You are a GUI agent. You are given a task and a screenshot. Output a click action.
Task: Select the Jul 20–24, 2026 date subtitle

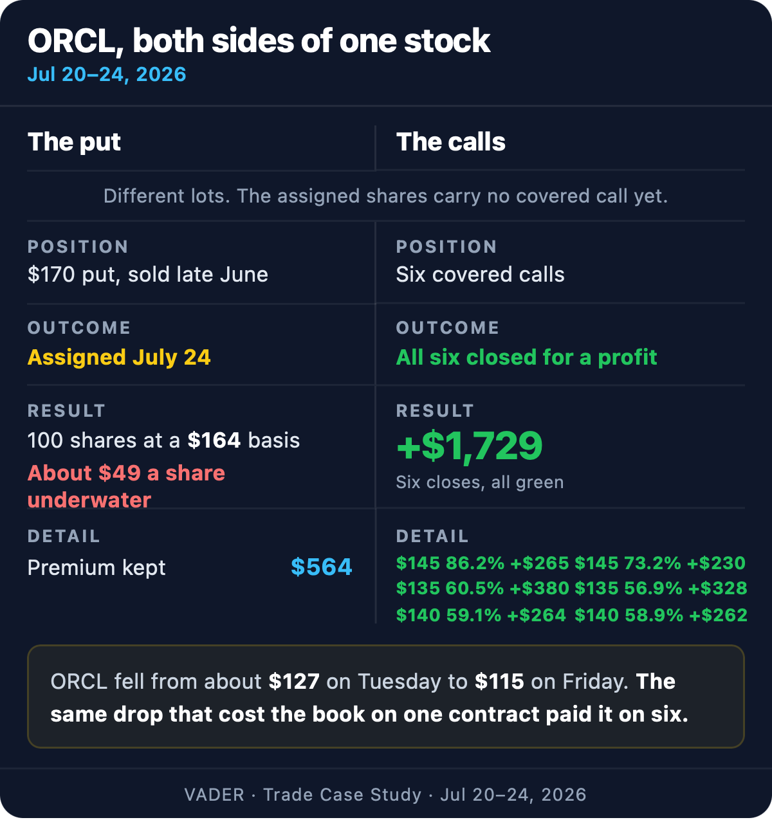tap(107, 75)
